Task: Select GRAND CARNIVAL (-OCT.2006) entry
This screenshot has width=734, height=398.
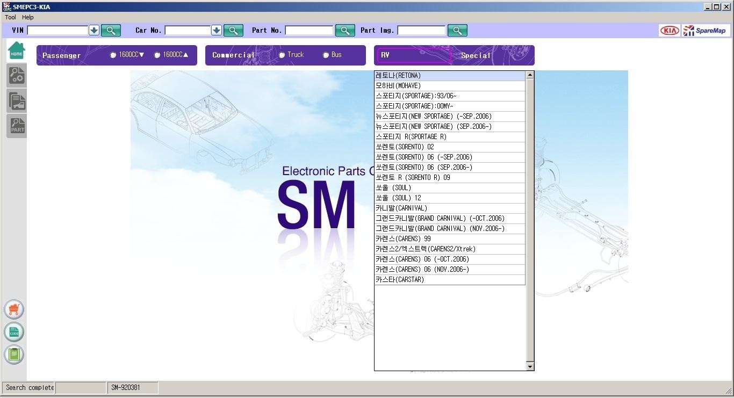Action: point(450,219)
